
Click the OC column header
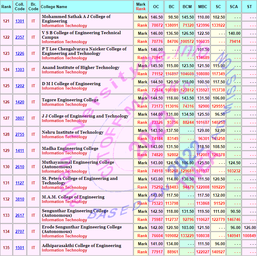156,7
